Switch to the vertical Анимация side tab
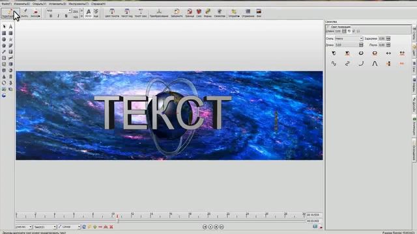The width and height of the screenshot is (417, 234). point(414,127)
